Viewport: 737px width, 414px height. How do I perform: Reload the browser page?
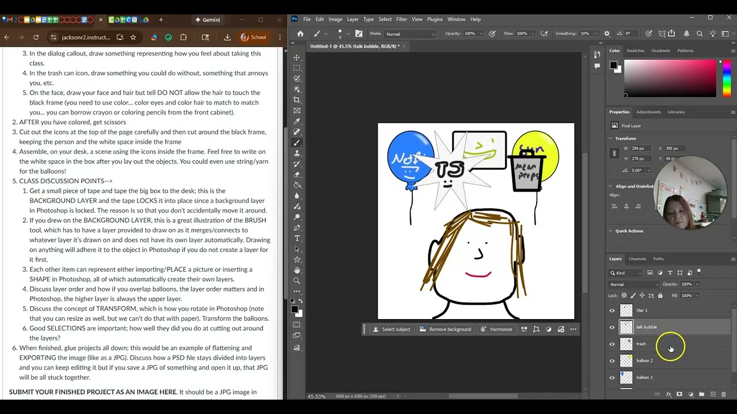click(x=36, y=37)
